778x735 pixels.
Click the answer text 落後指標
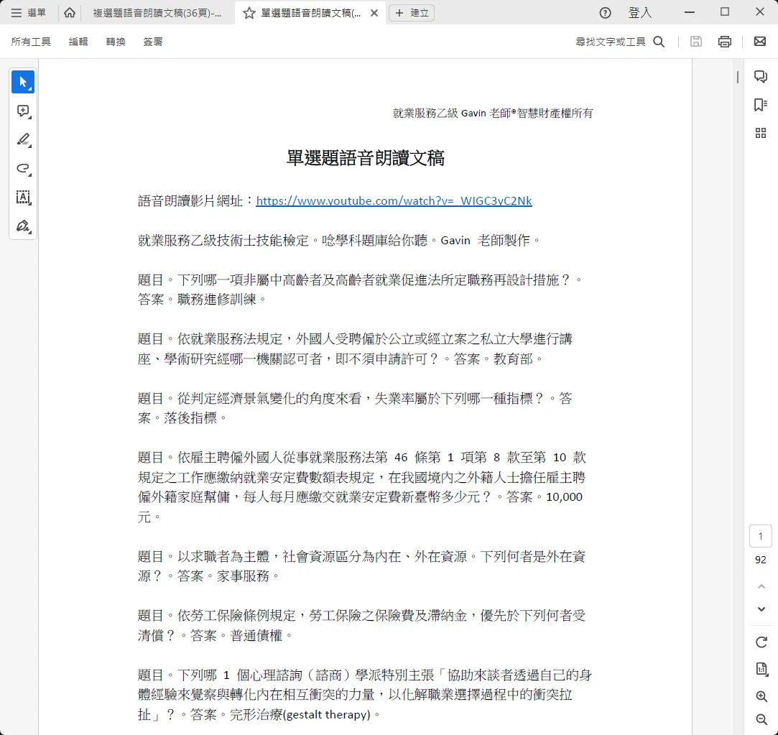[x=190, y=418]
